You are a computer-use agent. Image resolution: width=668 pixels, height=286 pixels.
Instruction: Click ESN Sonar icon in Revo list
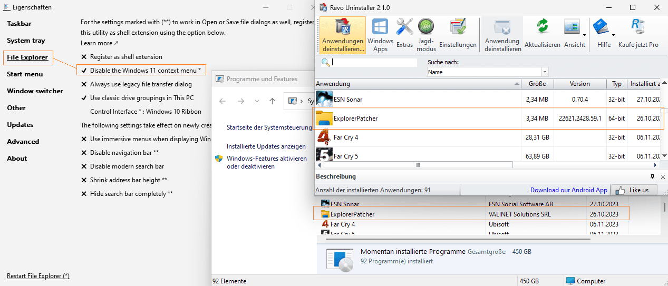coord(324,99)
